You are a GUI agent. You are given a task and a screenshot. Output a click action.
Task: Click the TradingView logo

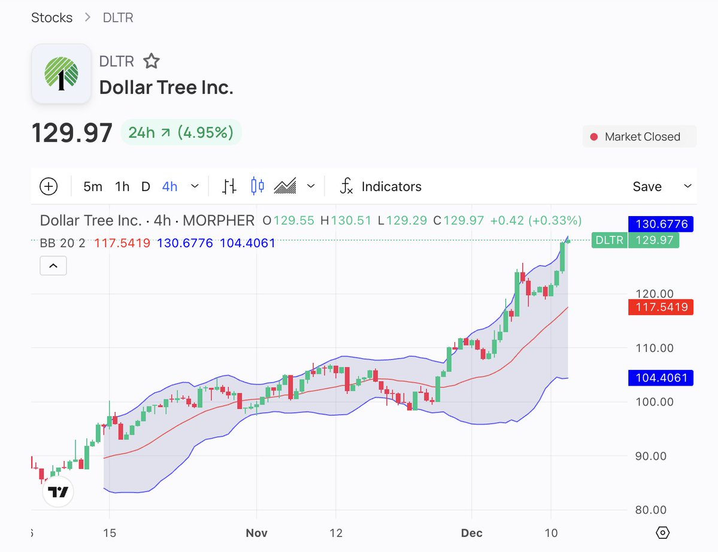(x=58, y=492)
